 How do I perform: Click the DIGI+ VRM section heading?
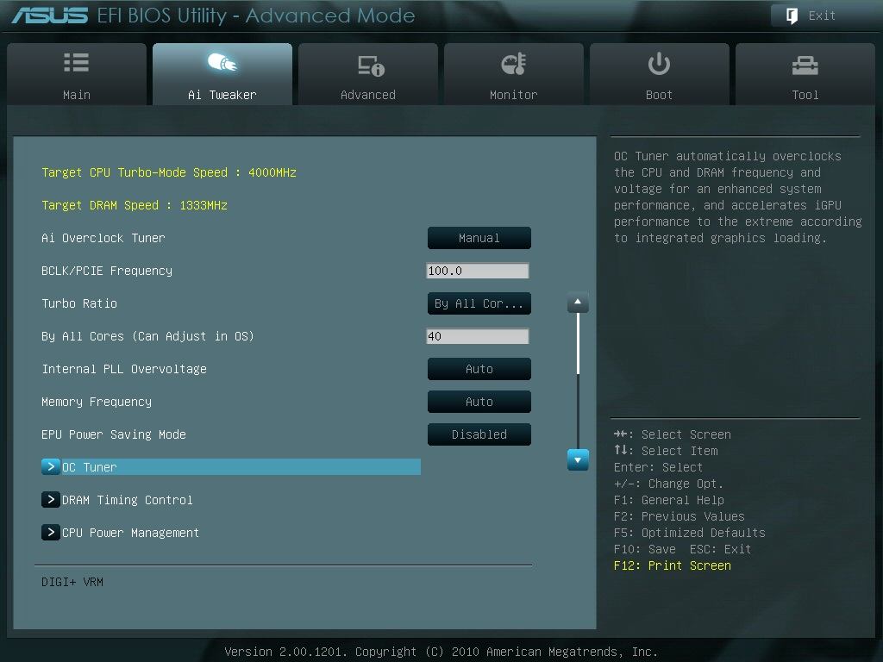[72, 582]
